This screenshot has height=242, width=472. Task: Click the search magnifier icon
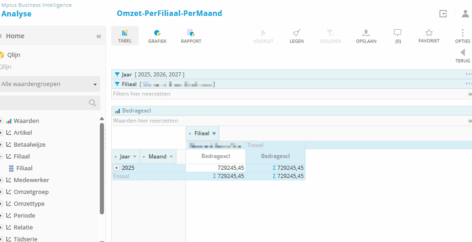pyautogui.click(x=92, y=103)
